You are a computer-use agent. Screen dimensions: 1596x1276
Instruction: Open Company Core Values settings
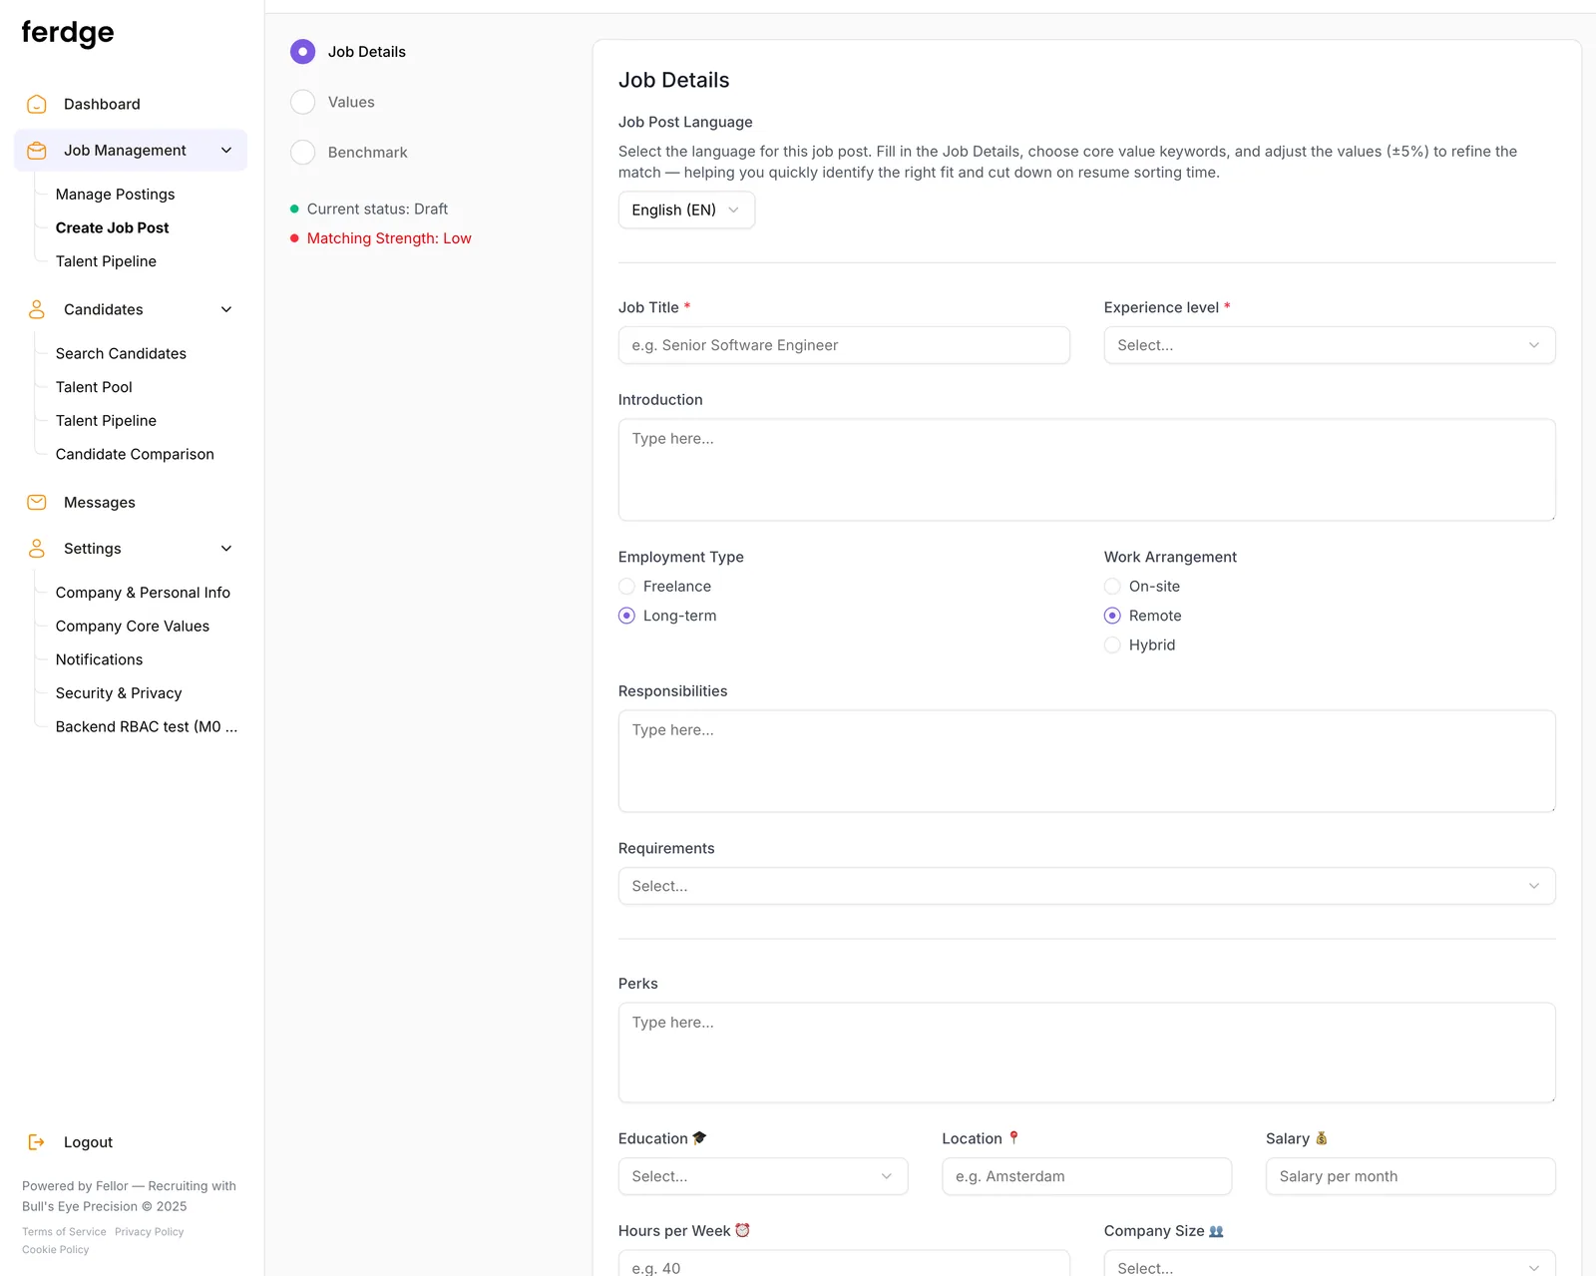pos(133,627)
